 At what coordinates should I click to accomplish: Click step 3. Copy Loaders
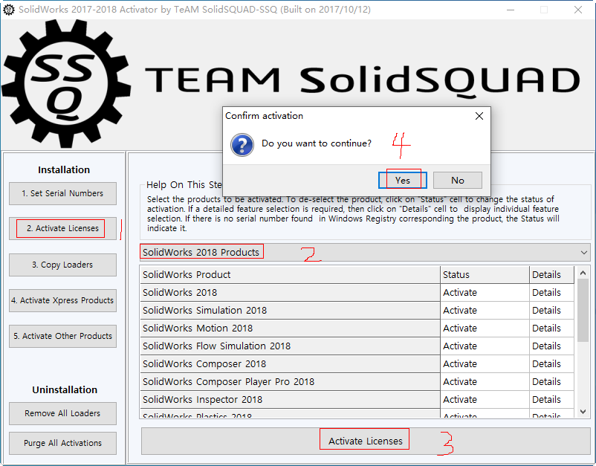pos(62,265)
